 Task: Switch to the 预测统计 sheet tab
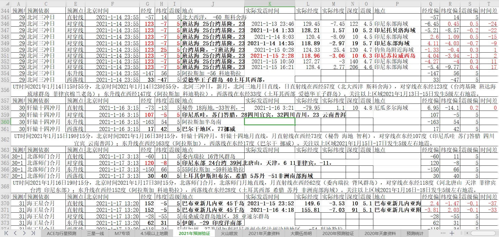pos(415,233)
